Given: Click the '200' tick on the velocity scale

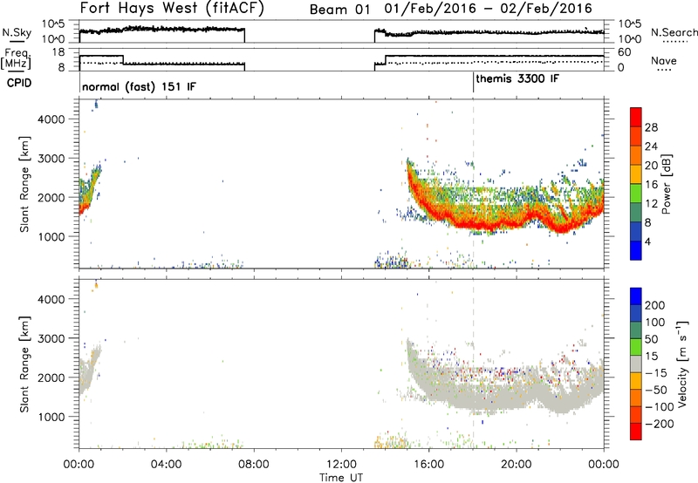Looking at the screenshot, I should 655,305.
